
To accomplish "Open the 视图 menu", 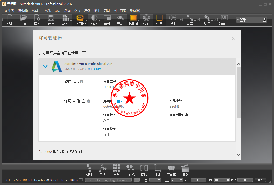I will (x=34, y=10).
